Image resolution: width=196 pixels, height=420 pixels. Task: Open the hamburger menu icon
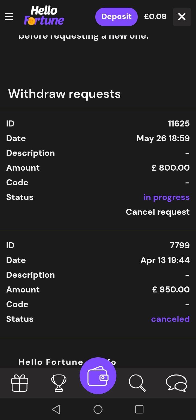9,17
